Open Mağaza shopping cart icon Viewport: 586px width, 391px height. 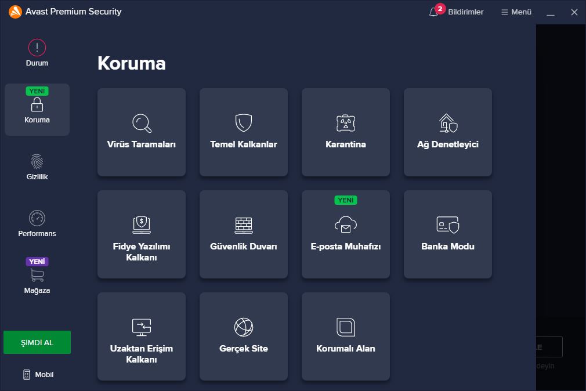pos(37,275)
